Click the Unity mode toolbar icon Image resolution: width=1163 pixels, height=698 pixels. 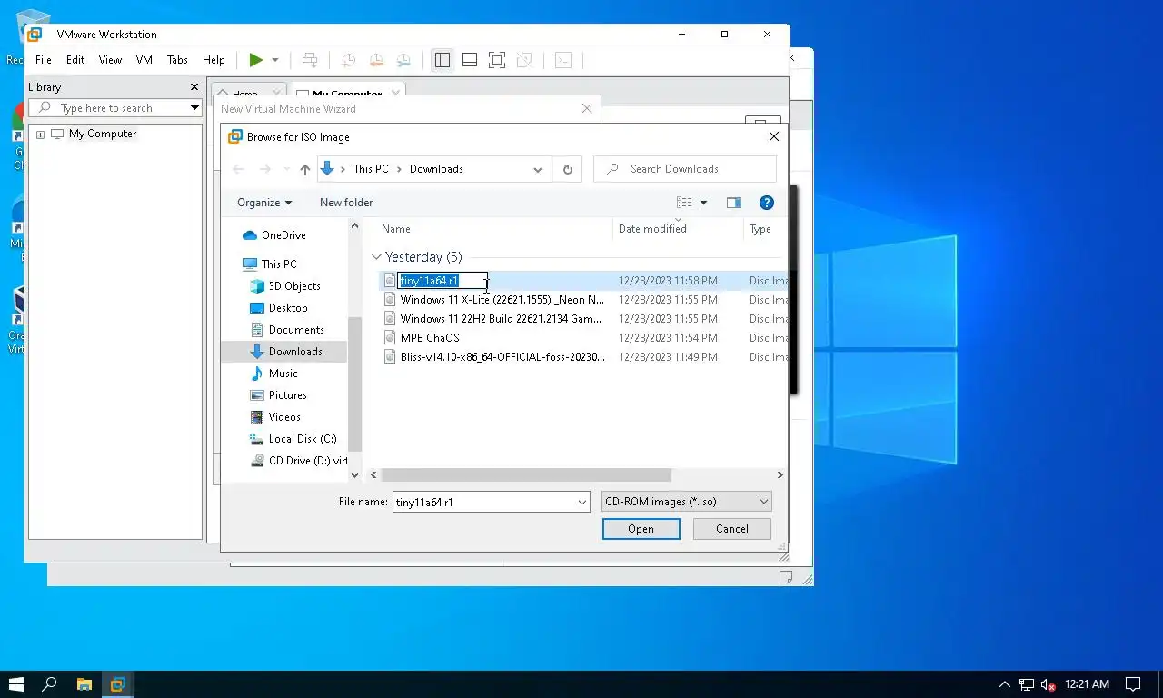[x=524, y=60]
